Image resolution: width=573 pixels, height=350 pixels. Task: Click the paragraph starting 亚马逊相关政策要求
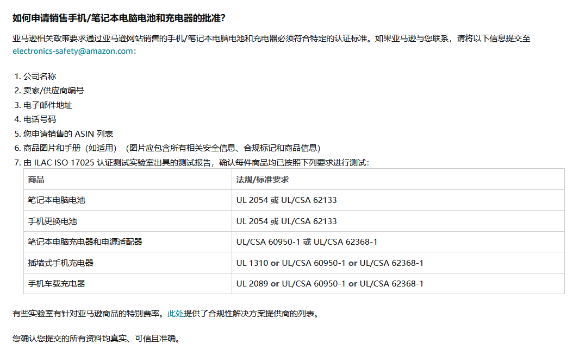[271, 44]
